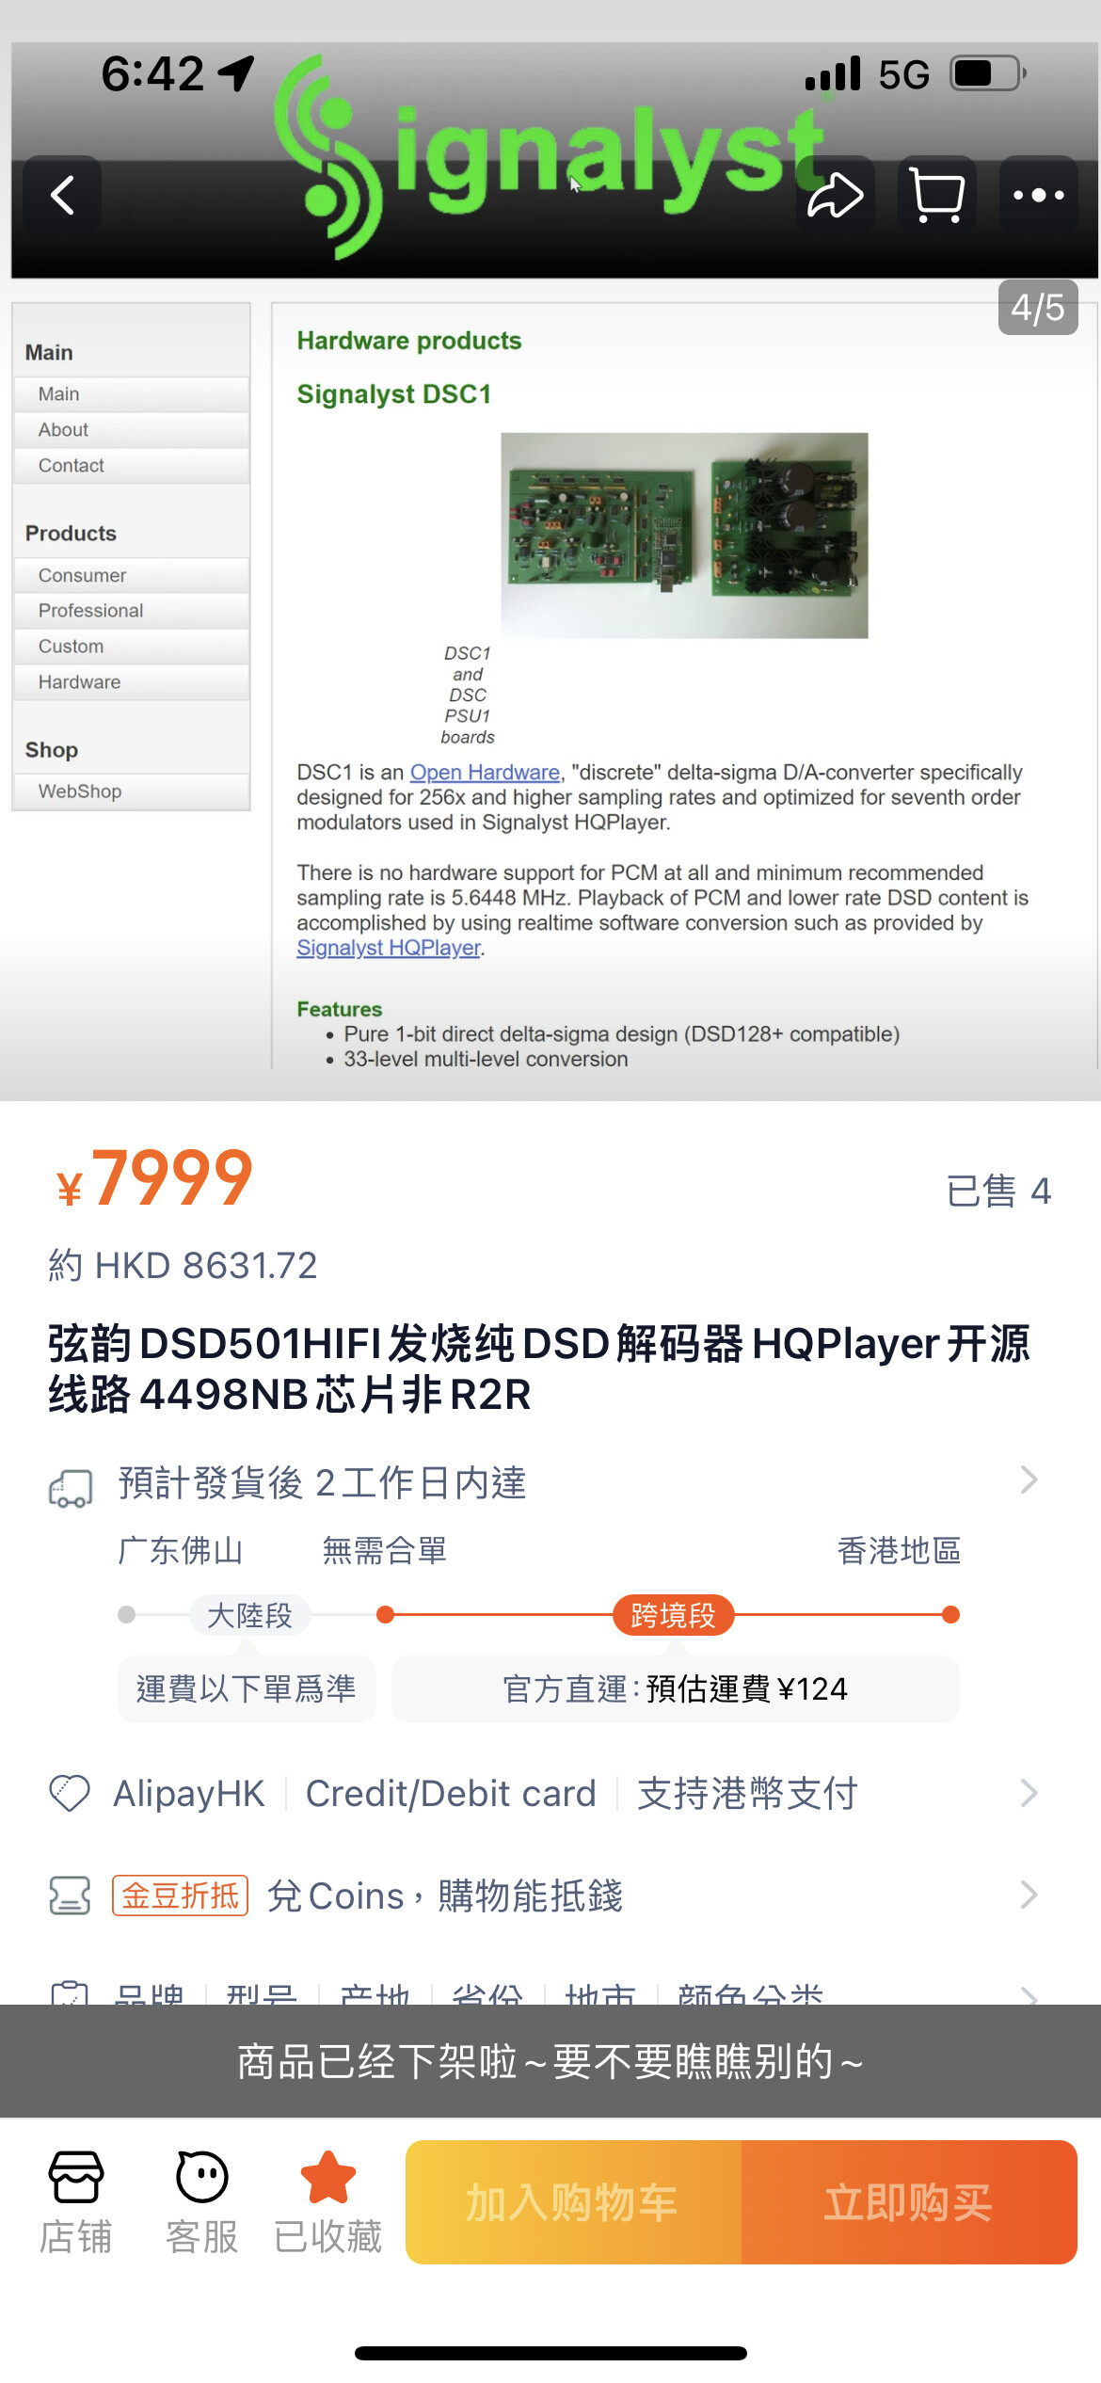Tap the coins coupon icon

click(x=70, y=1895)
